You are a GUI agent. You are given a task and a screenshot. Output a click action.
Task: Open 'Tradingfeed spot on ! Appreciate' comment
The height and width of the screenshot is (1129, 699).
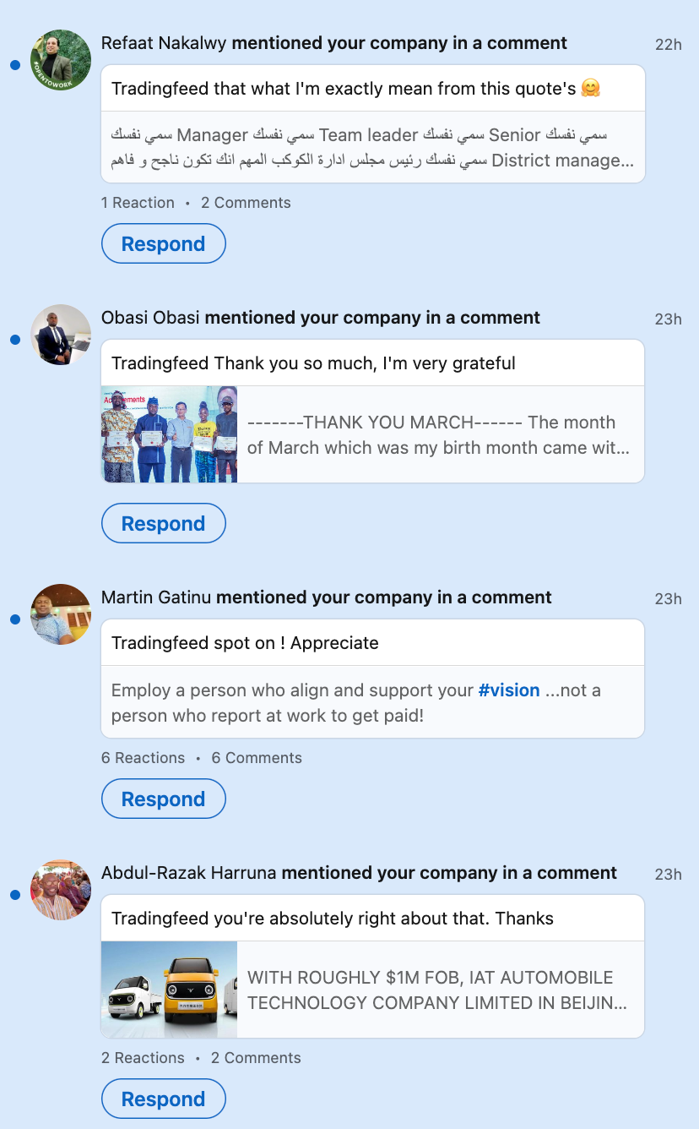tap(245, 643)
